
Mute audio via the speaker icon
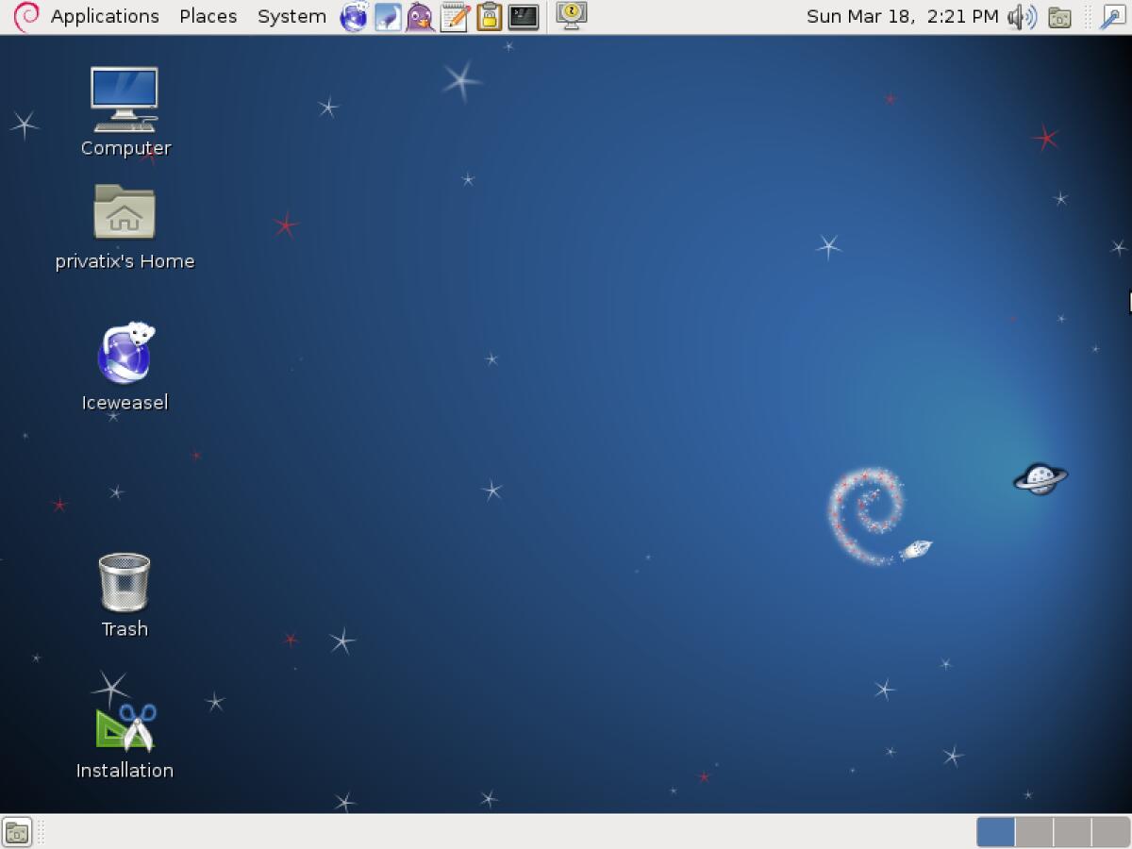tap(1022, 16)
